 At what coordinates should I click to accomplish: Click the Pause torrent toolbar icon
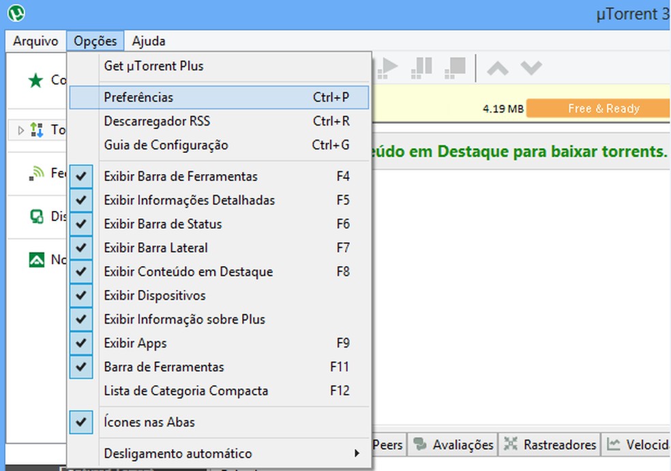click(x=421, y=68)
